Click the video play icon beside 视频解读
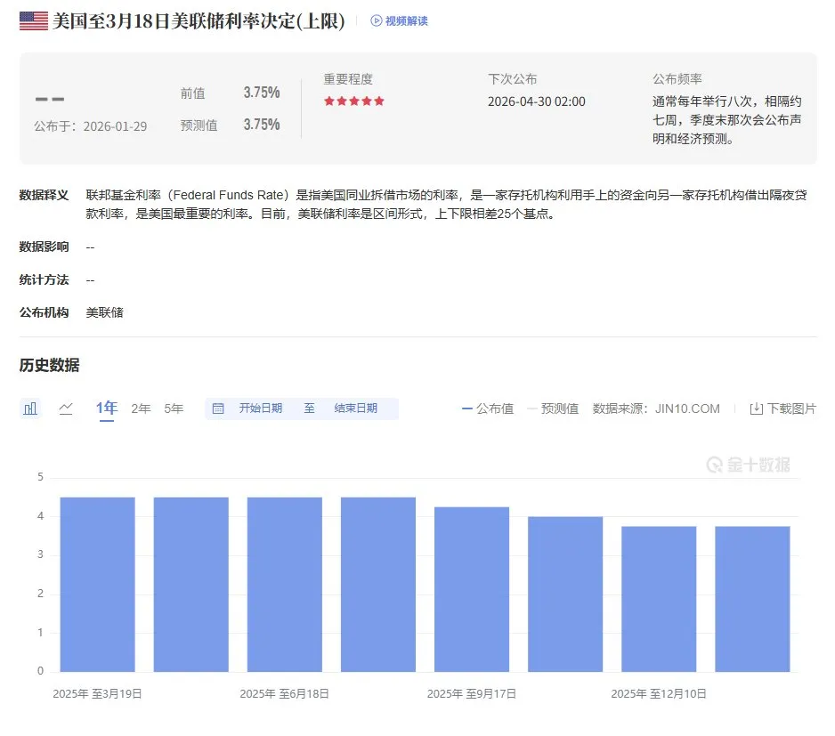This screenshot has height=736, width=835. click(x=377, y=20)
